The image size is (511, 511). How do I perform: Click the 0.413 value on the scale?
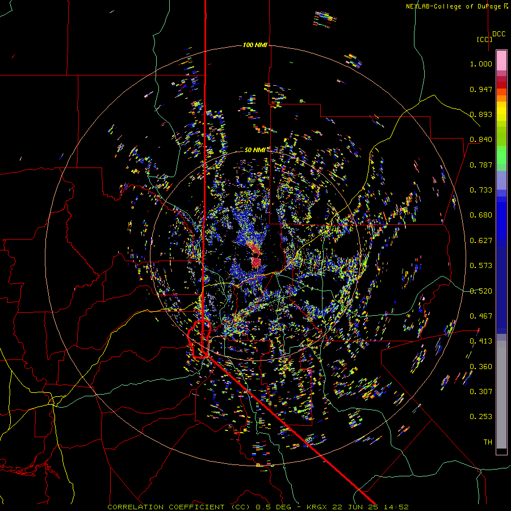tap(481, 341)
